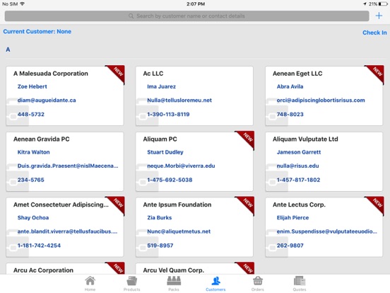Tap the plus icon to add customer
The image size is (390, 293).
click(379, 16)
